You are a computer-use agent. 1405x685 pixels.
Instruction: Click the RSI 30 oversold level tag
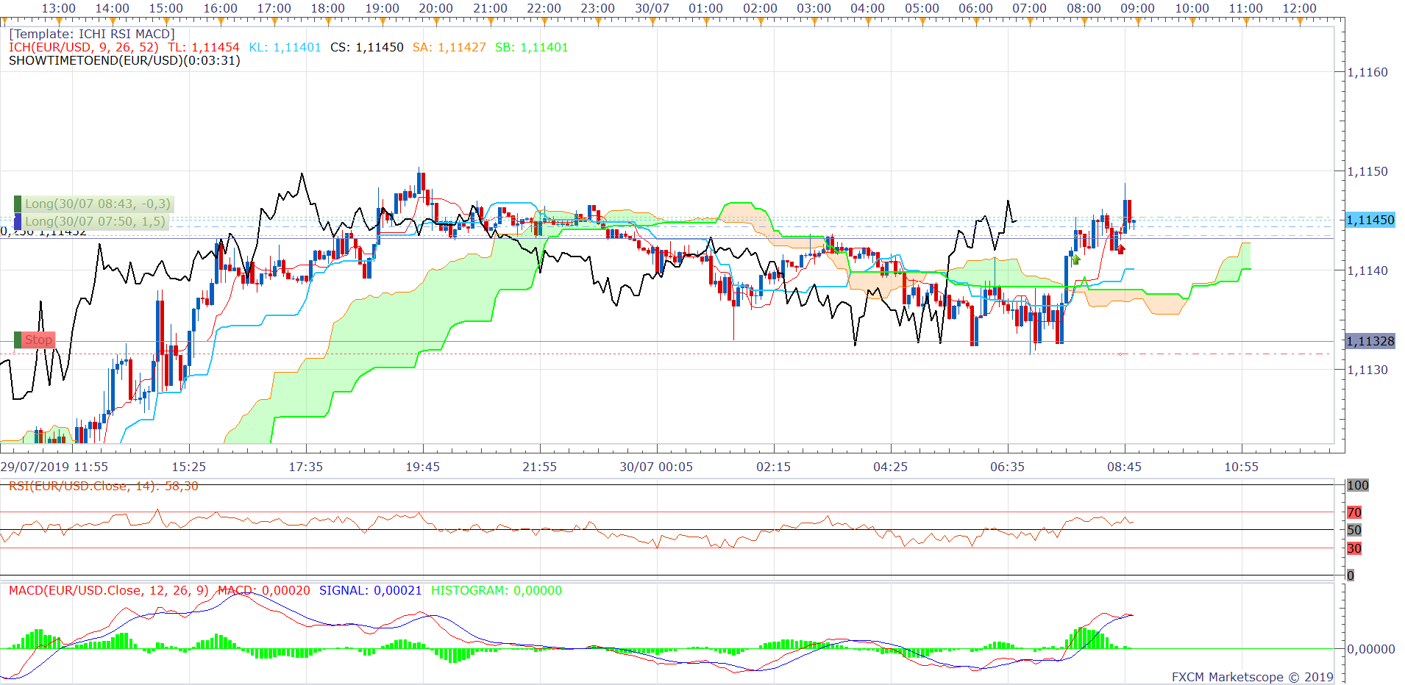pyautogui.click(x=1354, y=548)
